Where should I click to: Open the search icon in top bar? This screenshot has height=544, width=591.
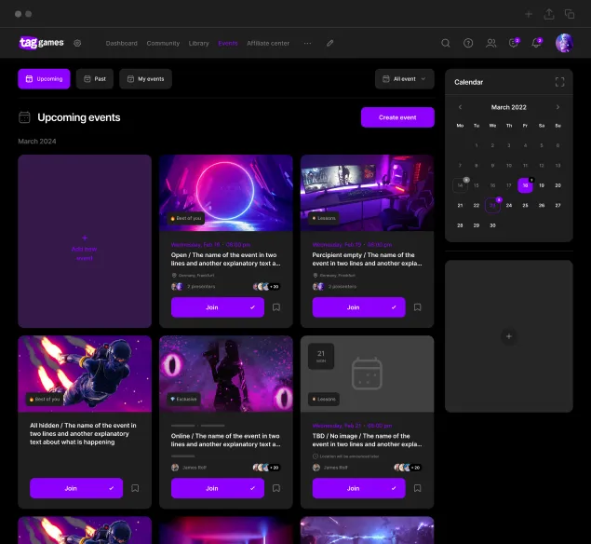[445, 43]
